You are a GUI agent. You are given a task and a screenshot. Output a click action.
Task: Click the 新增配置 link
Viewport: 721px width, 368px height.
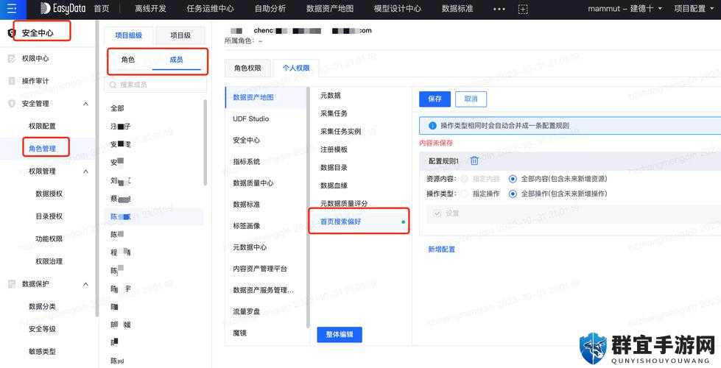click(441, 250)
